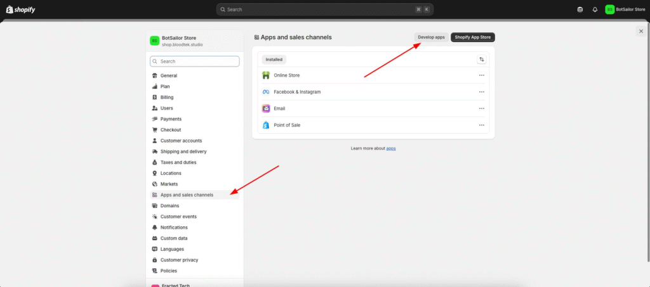This screenshot has height=287, width=650.
Task: Select the Installed tab
Action: (274, 60)
